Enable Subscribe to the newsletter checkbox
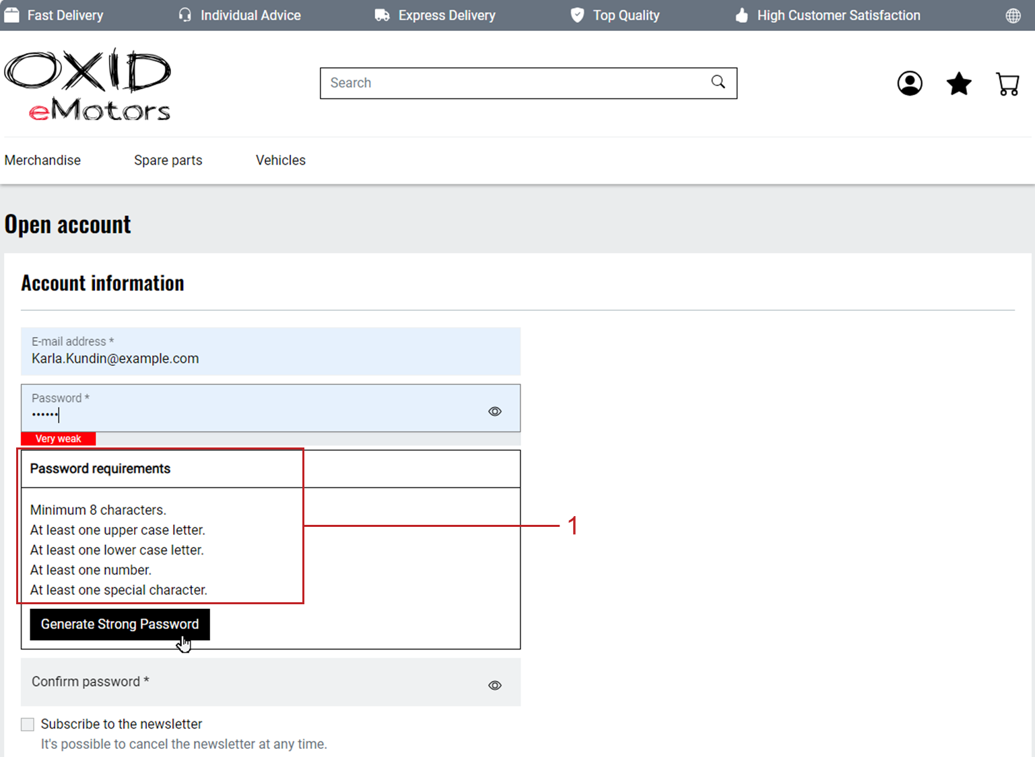Screen dimensions: 1035x757 pos(28,724)
